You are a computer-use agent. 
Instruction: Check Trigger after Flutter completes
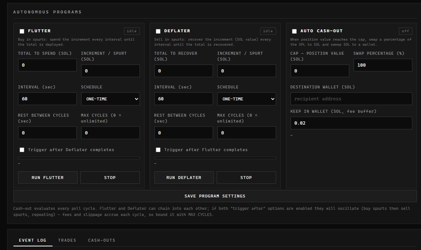[x=158, y=150]
